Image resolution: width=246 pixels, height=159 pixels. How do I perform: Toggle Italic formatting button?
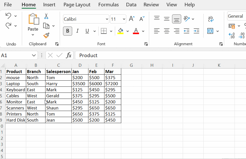78,31
